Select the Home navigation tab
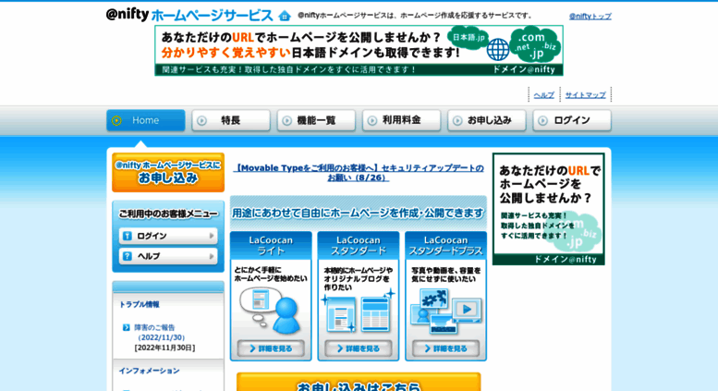 coord(146,120)
